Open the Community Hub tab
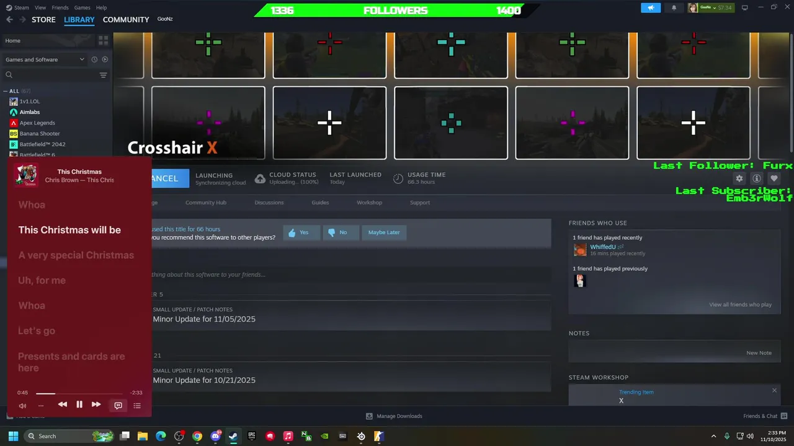The height and width of the screenshot is (446, 794). (206, 203)
